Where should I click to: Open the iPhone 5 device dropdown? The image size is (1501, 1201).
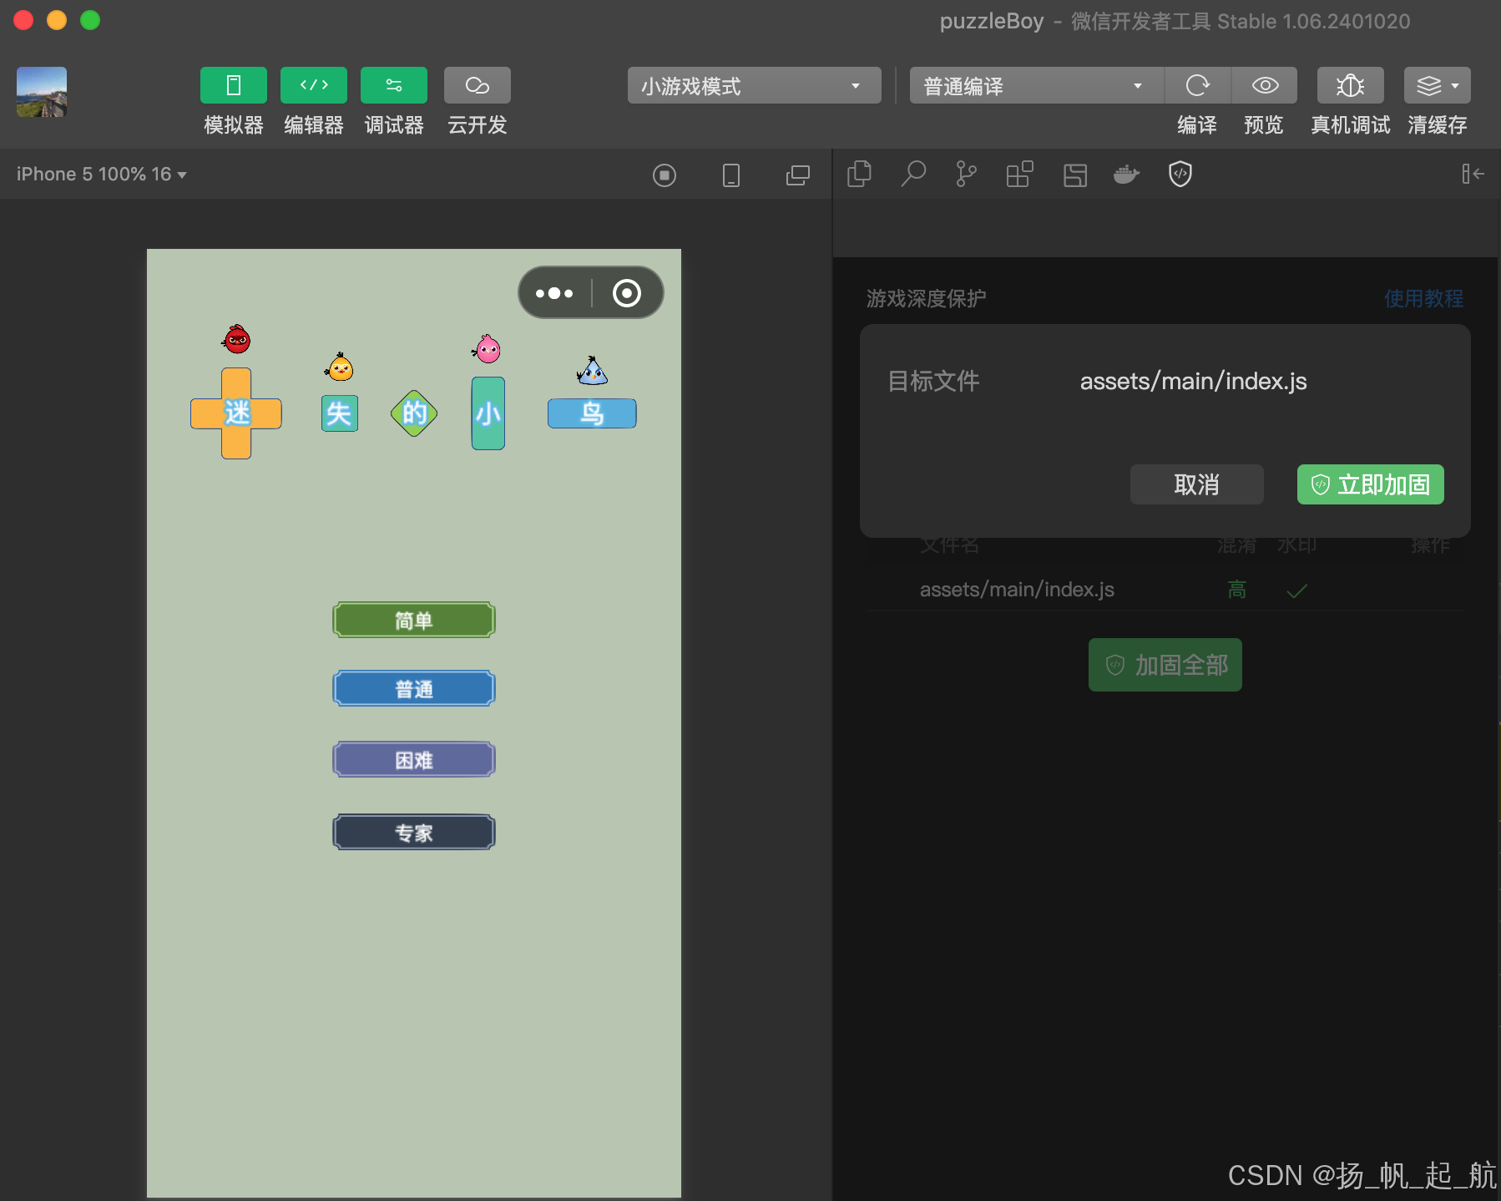(x=101, y=174)
